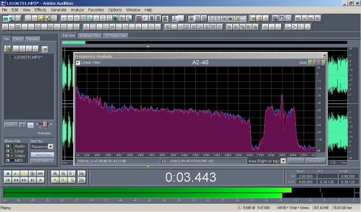Click the green Hold button
This screenshot has height=212, width=361.
point(310,62)
